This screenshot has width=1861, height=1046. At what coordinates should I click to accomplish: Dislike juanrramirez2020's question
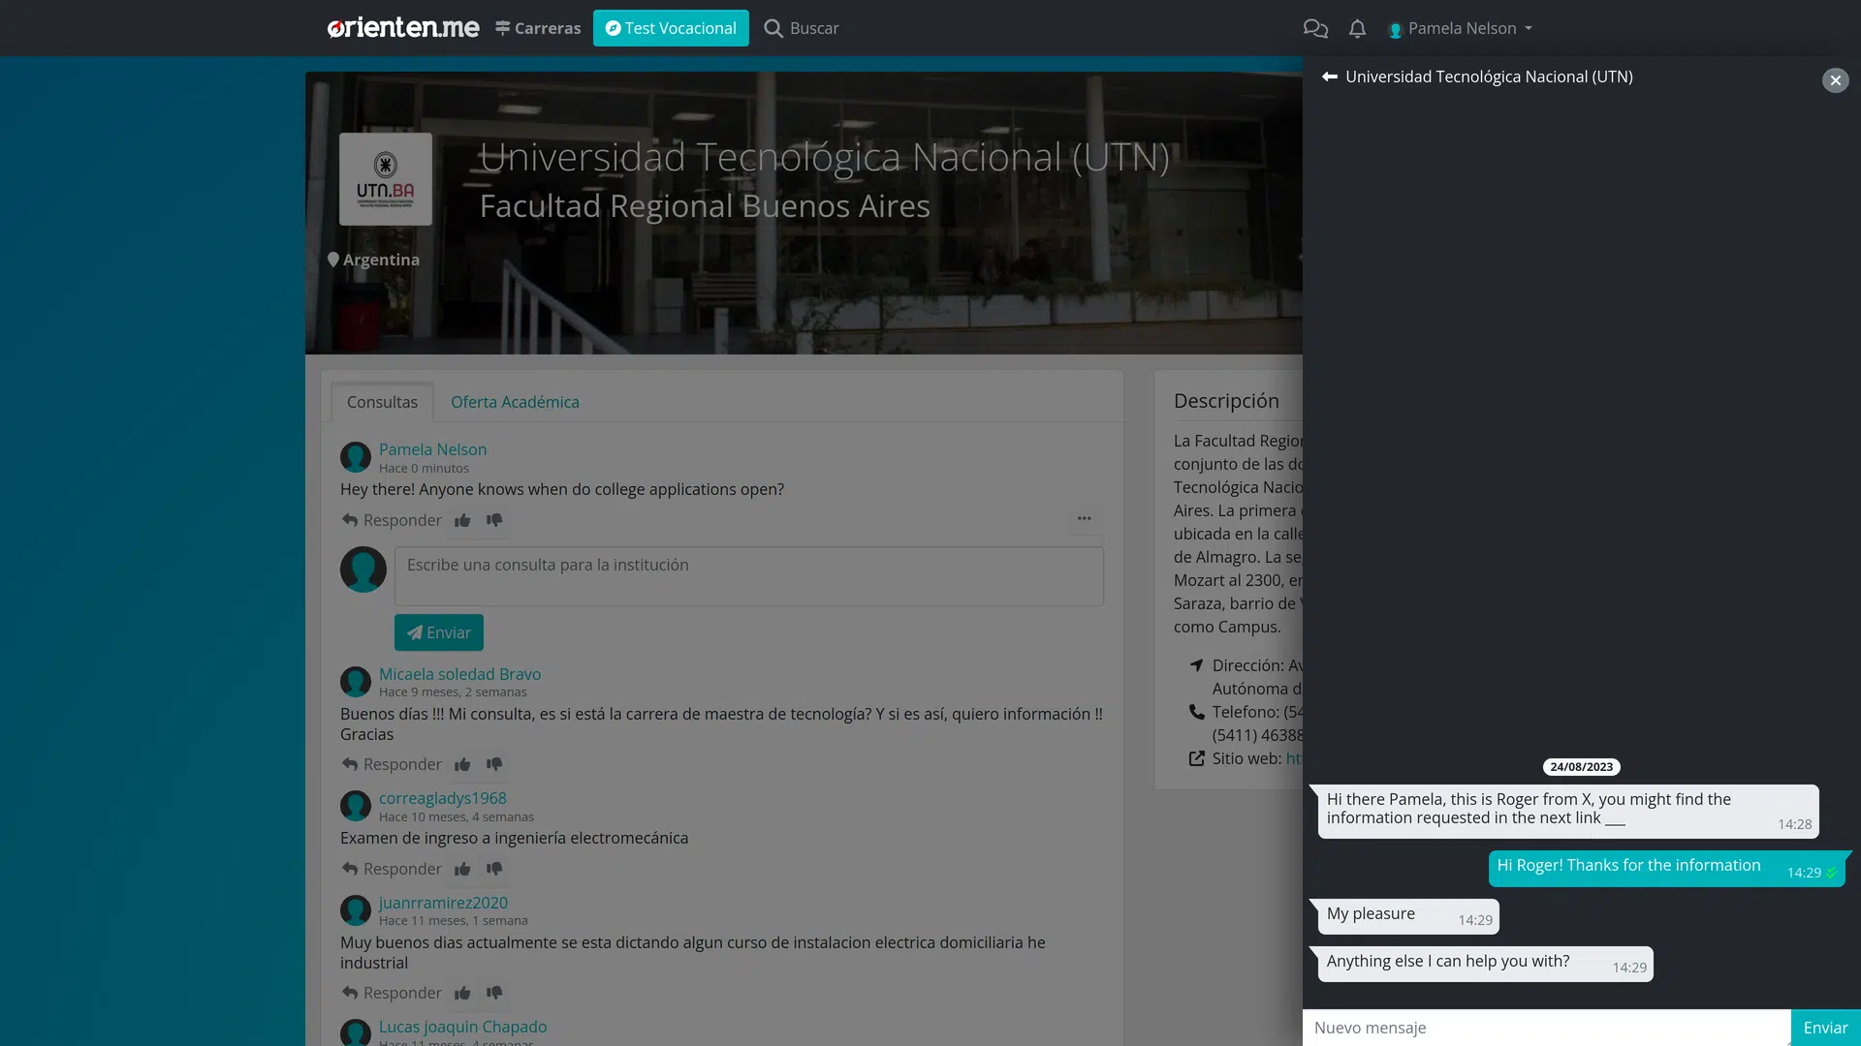(494, 993)
